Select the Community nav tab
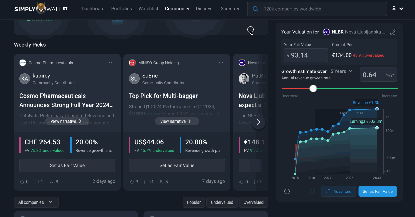The image size is (415, 217). [x=177, y=9]
